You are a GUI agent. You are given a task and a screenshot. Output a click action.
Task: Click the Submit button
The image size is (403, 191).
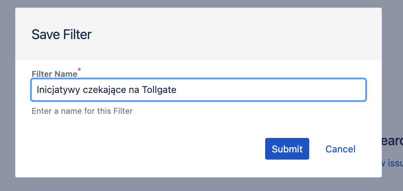tap(287, 149)
